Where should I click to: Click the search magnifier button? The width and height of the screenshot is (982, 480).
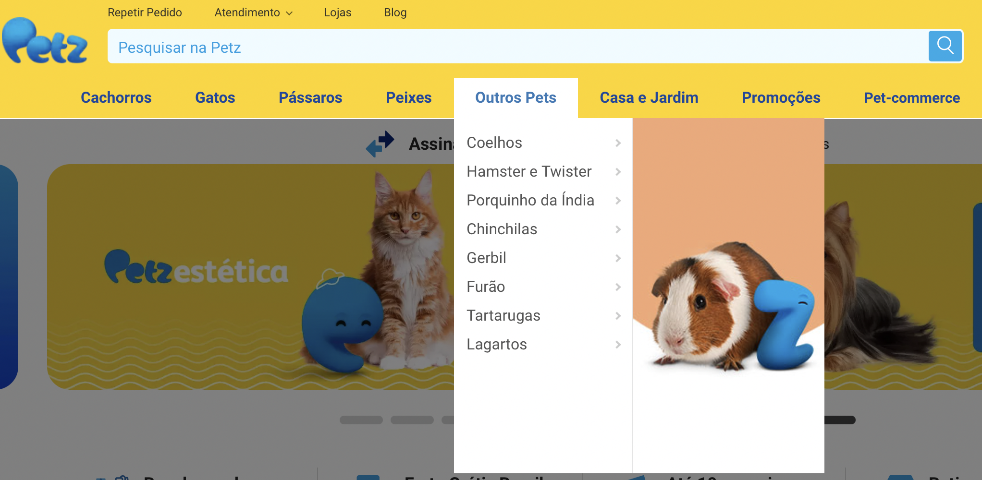(x=945, y=46)
